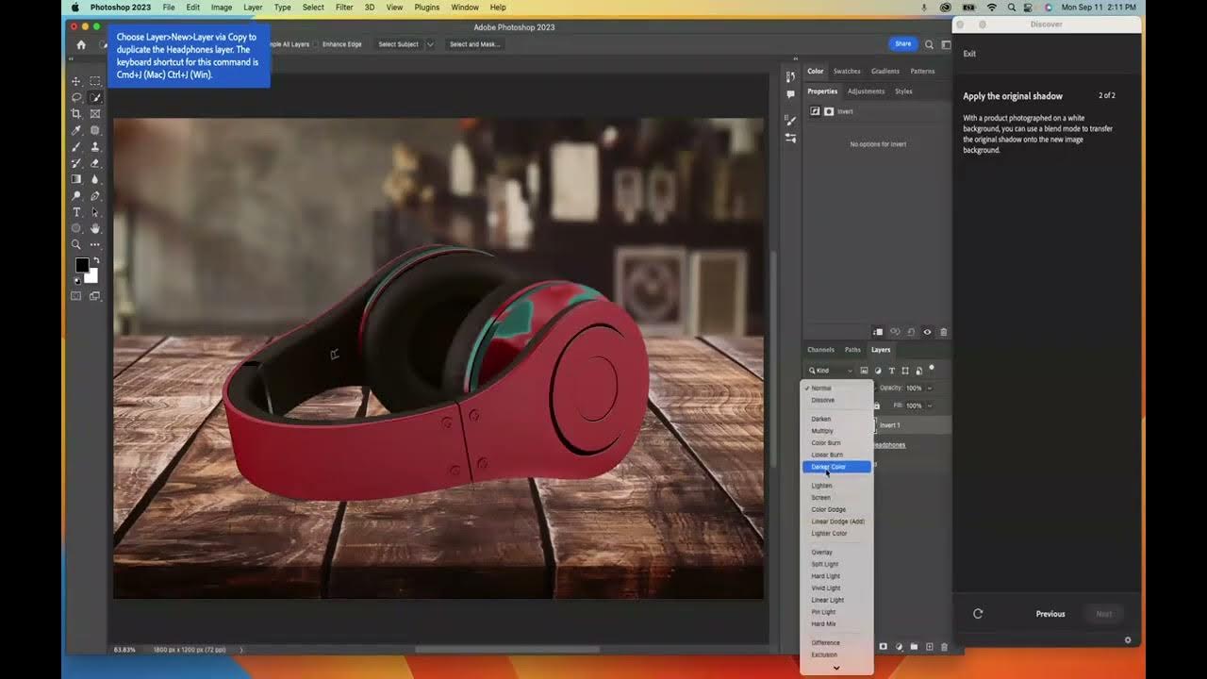The image size is (1207, 679).
Task: Click the foreground color swatch
Action: point(82,266)
